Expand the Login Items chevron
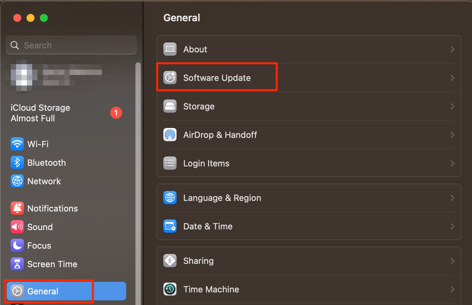This screenshot has height=305, width=472. (452, 163)
